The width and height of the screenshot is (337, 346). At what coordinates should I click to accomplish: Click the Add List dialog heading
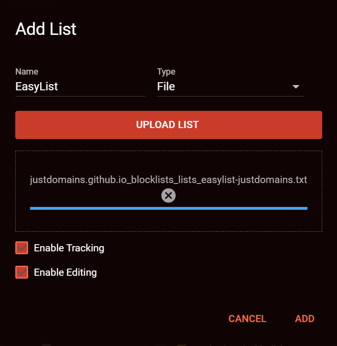46,29
